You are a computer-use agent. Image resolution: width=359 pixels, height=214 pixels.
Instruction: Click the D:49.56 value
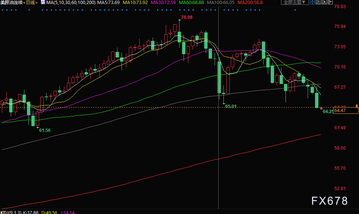point(49,212)
